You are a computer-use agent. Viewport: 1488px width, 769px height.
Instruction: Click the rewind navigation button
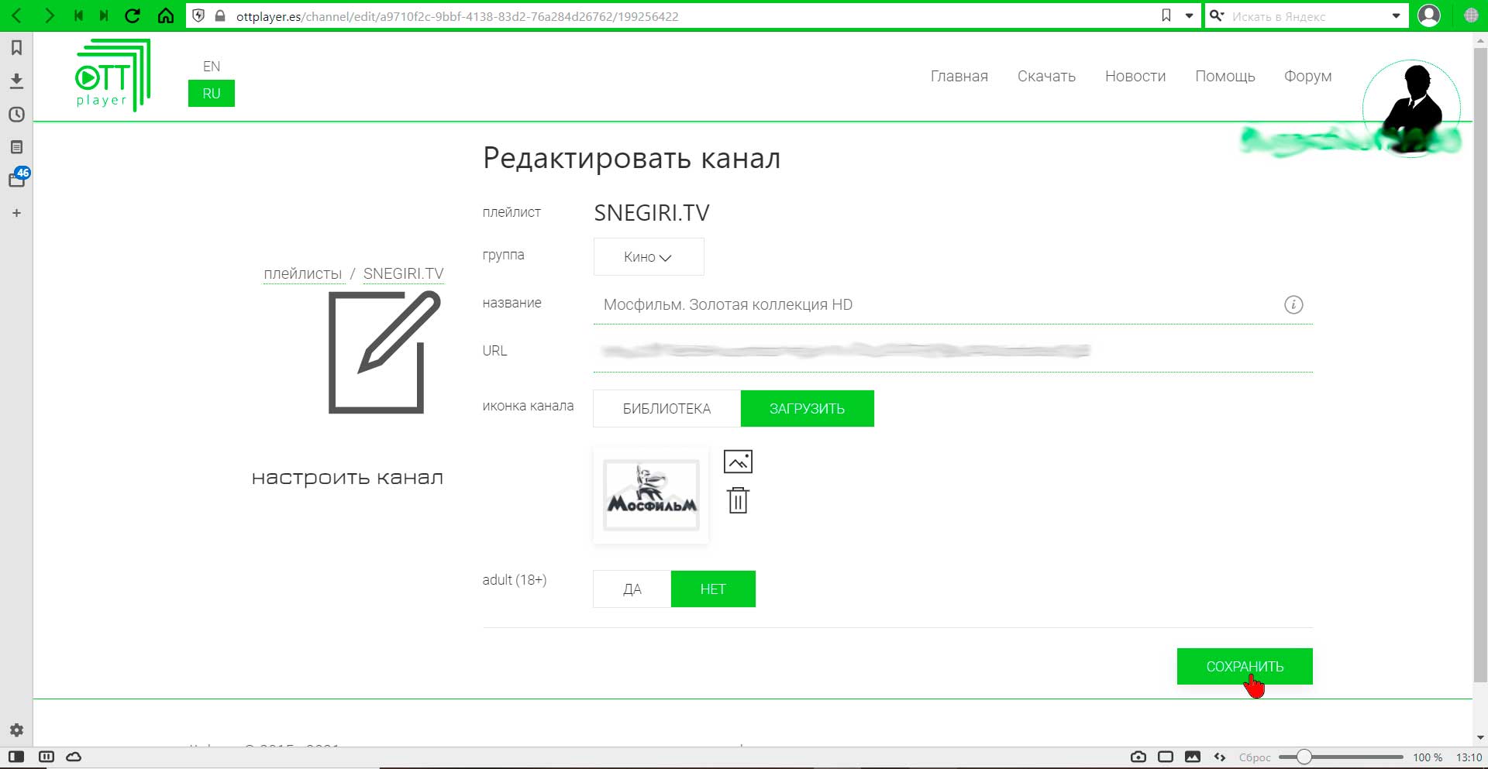click(x=78, y=15)
